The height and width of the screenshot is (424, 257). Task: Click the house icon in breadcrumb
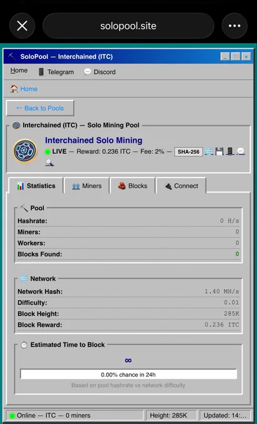pos(14,89)
